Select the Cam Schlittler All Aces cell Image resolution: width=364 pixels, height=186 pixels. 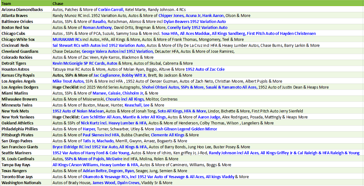point(208,117)
